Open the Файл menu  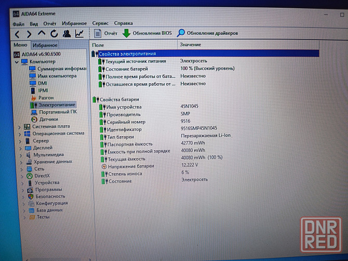pyautogui.click(x=18, y=24)
